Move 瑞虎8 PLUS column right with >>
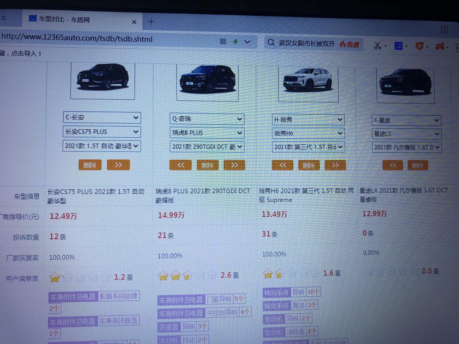The height and width of the screenshot is (344, 459). pos(235,165)
